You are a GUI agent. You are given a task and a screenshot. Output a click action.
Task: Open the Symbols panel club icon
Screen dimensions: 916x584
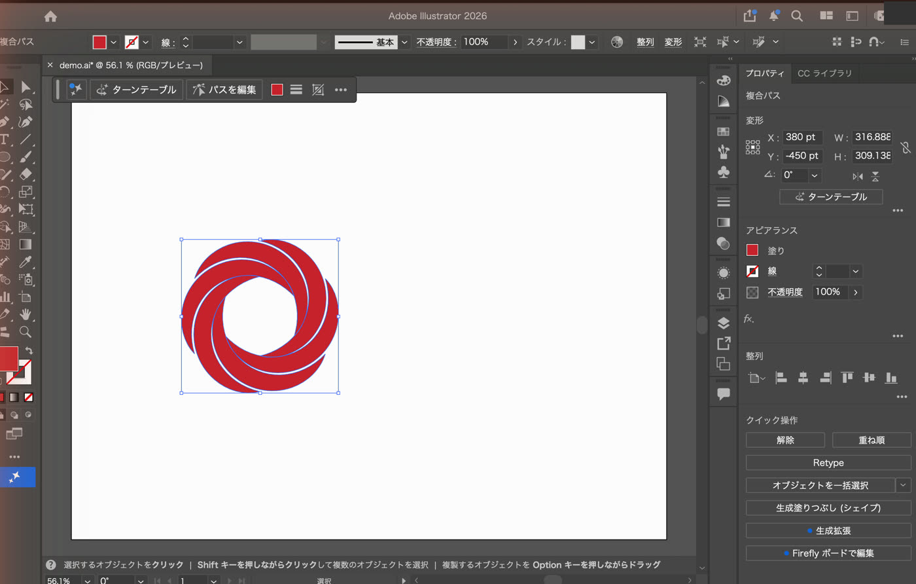click(723, 172)
